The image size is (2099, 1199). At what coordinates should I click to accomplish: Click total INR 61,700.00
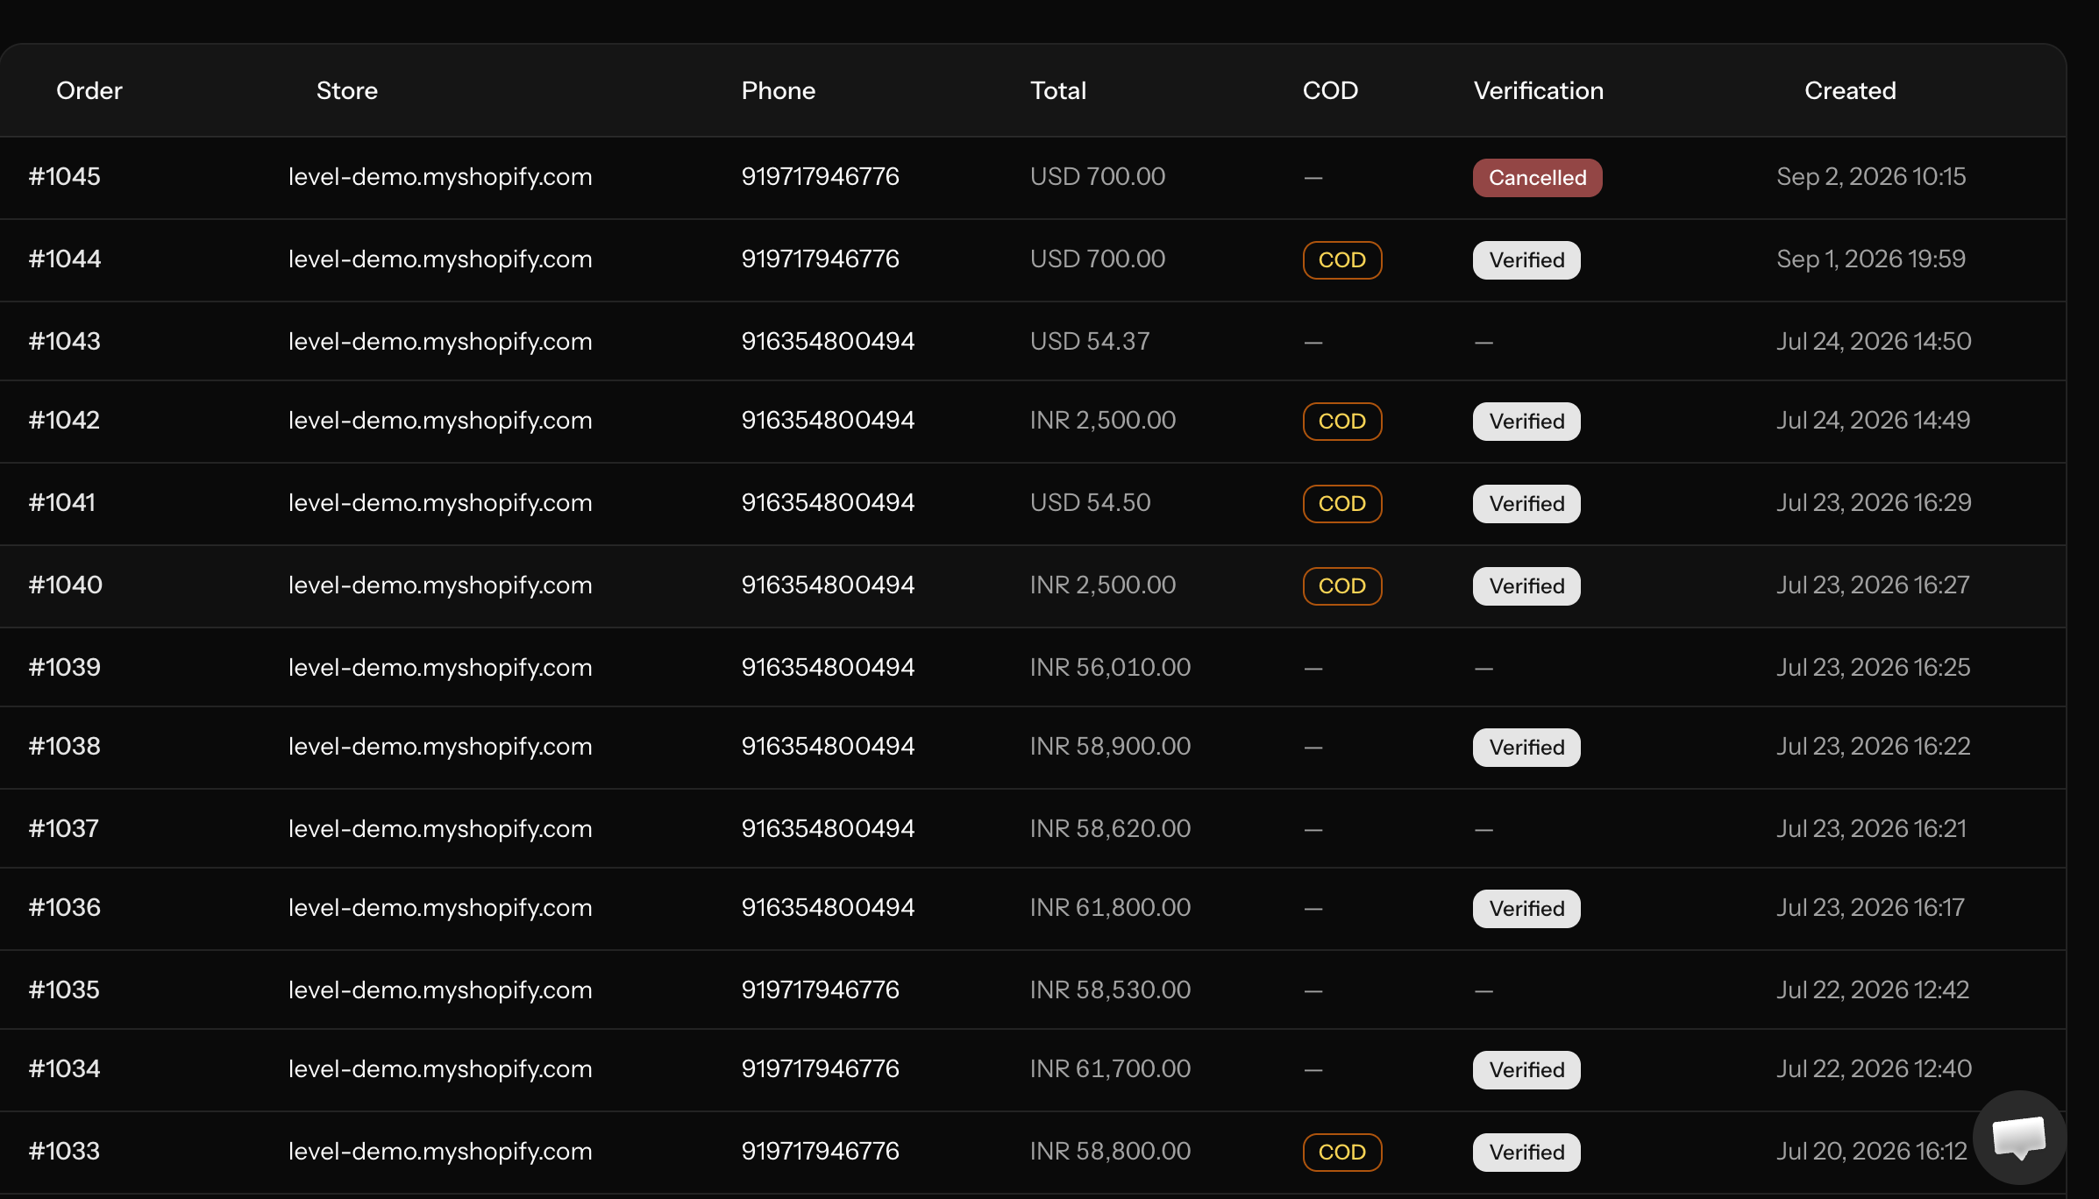[x=1110, y=1068]
